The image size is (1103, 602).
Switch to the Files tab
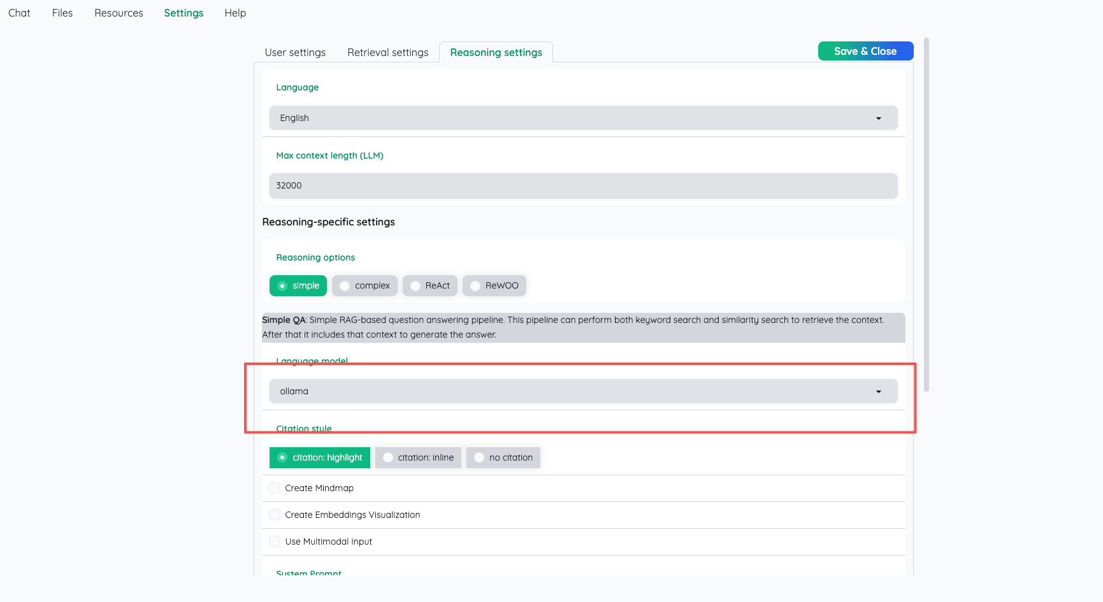click(62, 13)
